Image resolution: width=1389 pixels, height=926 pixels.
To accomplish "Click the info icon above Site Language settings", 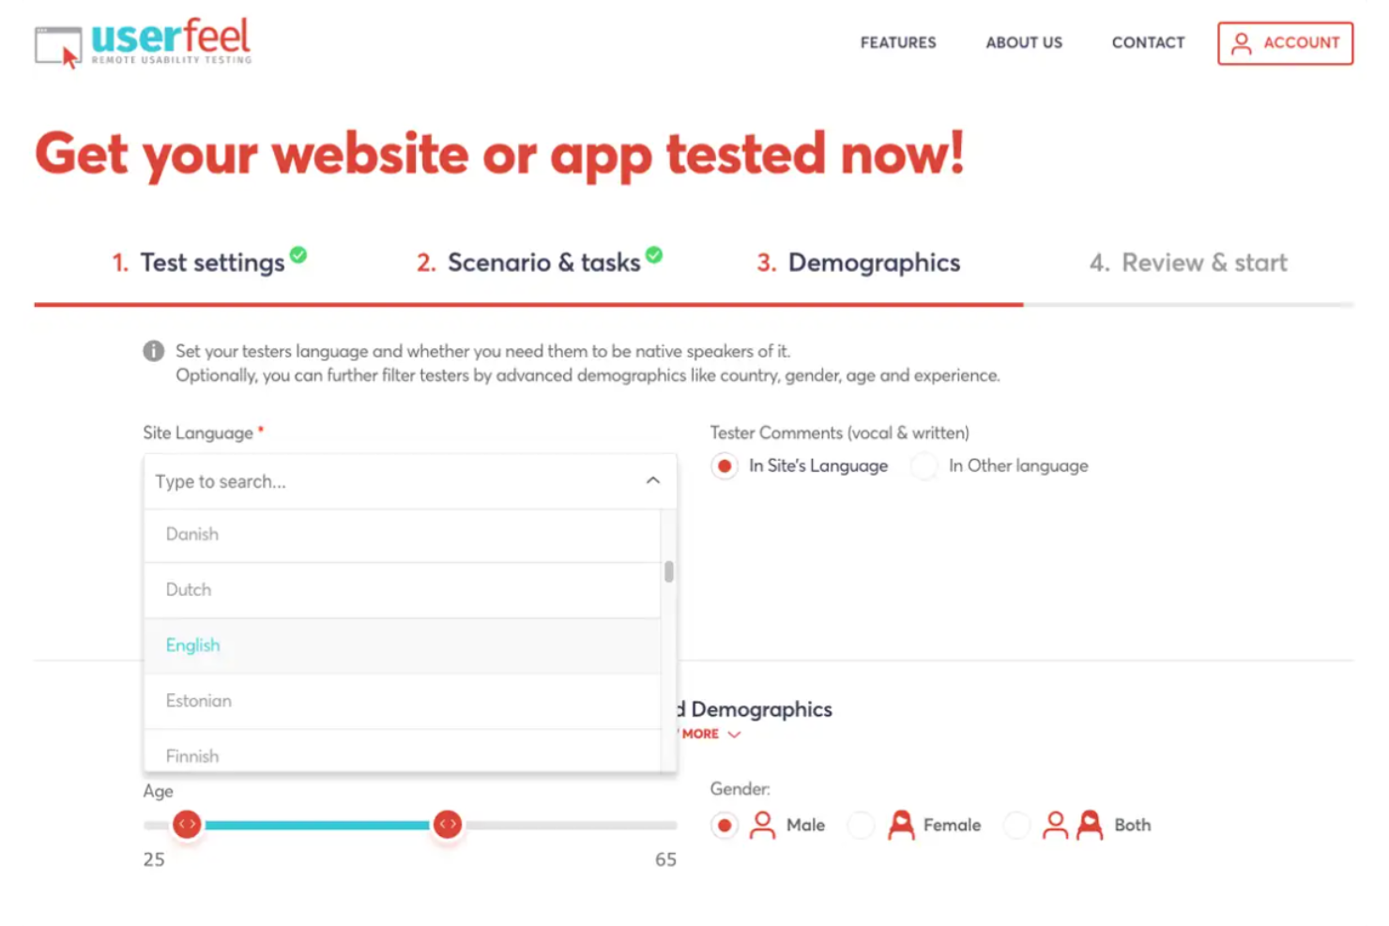I will 153,352.
